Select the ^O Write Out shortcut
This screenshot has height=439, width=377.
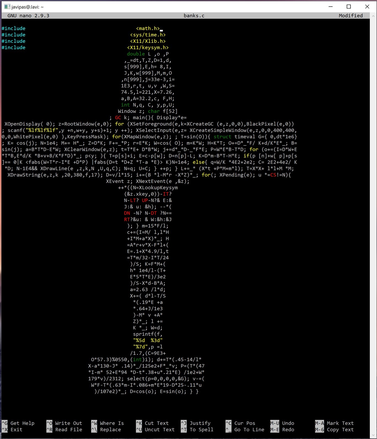(64, 423)
